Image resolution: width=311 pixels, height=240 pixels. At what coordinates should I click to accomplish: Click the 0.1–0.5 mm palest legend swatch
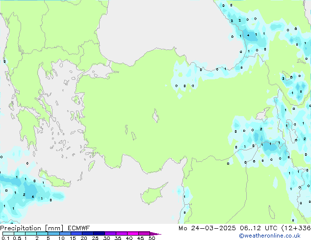[x=8, y=234]
